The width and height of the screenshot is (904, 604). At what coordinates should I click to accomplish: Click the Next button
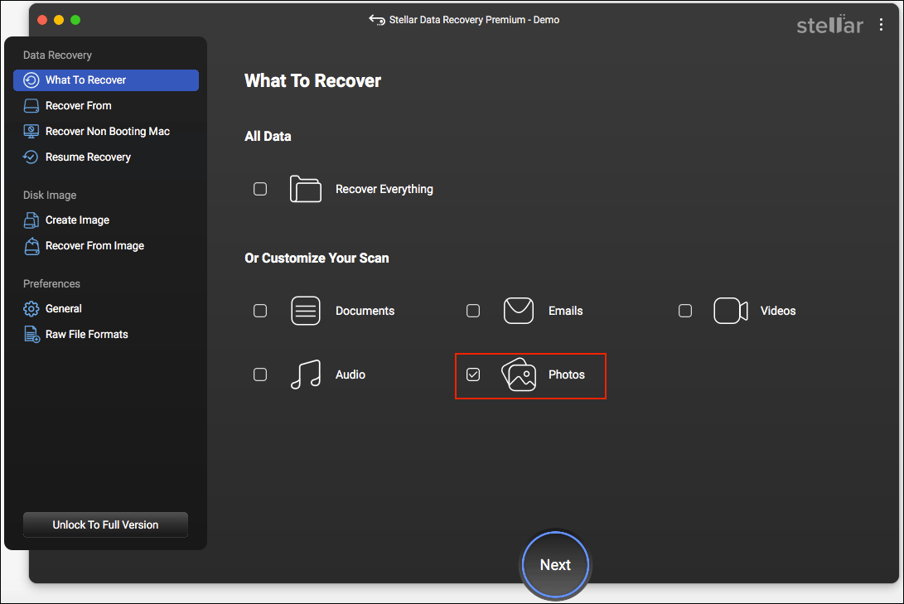(x=555, y=565)
